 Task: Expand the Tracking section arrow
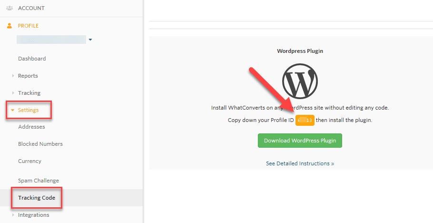tap(13, 93)
